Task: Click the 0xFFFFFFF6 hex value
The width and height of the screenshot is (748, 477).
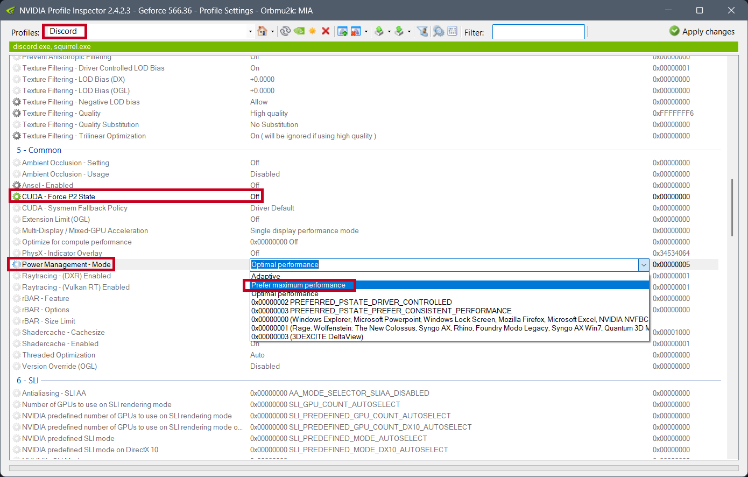Action: 673,113
